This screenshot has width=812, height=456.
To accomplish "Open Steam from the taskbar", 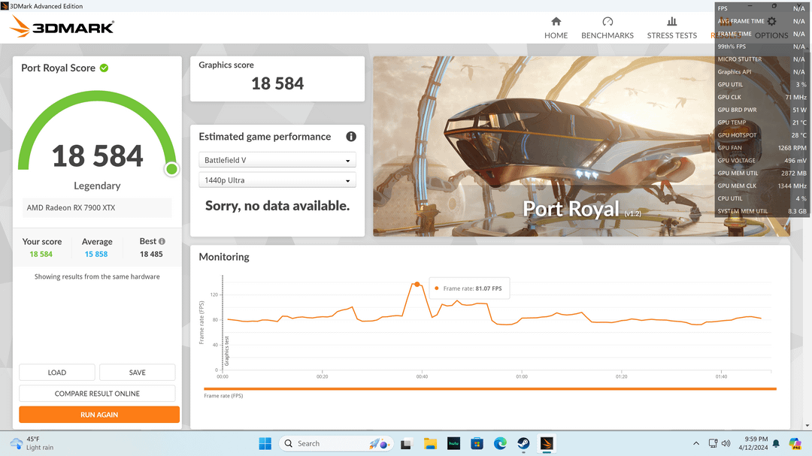I will pos(523,443).
